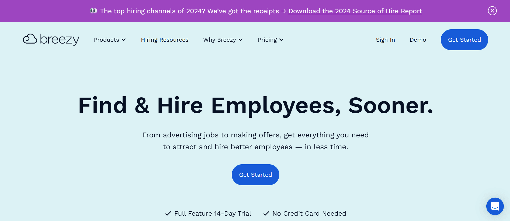Click the Breezy cloud logo icon
Image resolution: width=510 pixels, height=221 pixels.
pos(30,39)
